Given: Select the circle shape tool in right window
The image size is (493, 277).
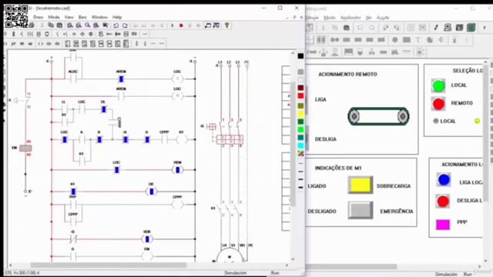Looking at the screenshot, I should pos(395,39).
